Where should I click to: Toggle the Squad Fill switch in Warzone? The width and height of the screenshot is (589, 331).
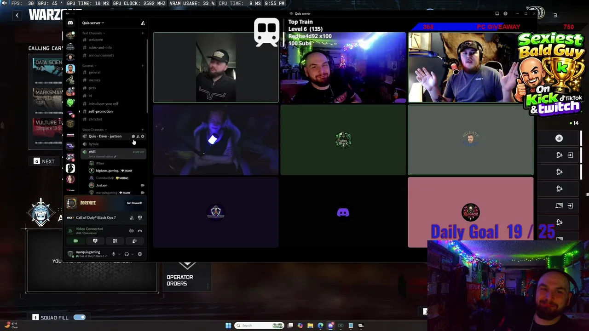[79, 317]
